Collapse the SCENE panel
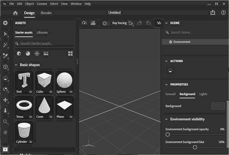Viewport: 229px width, 155px height. click(166, 23)
